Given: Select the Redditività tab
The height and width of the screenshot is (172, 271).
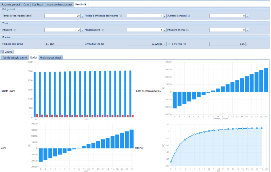Looking at the screenshot, I should [81, 4].
